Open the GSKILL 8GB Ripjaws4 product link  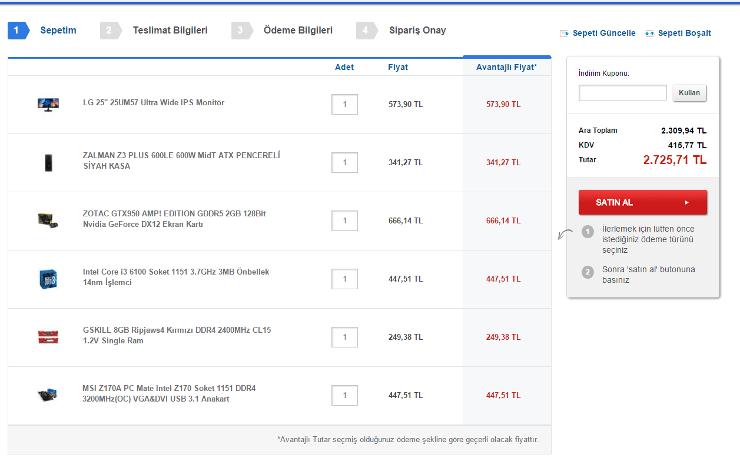coord(177,335)
